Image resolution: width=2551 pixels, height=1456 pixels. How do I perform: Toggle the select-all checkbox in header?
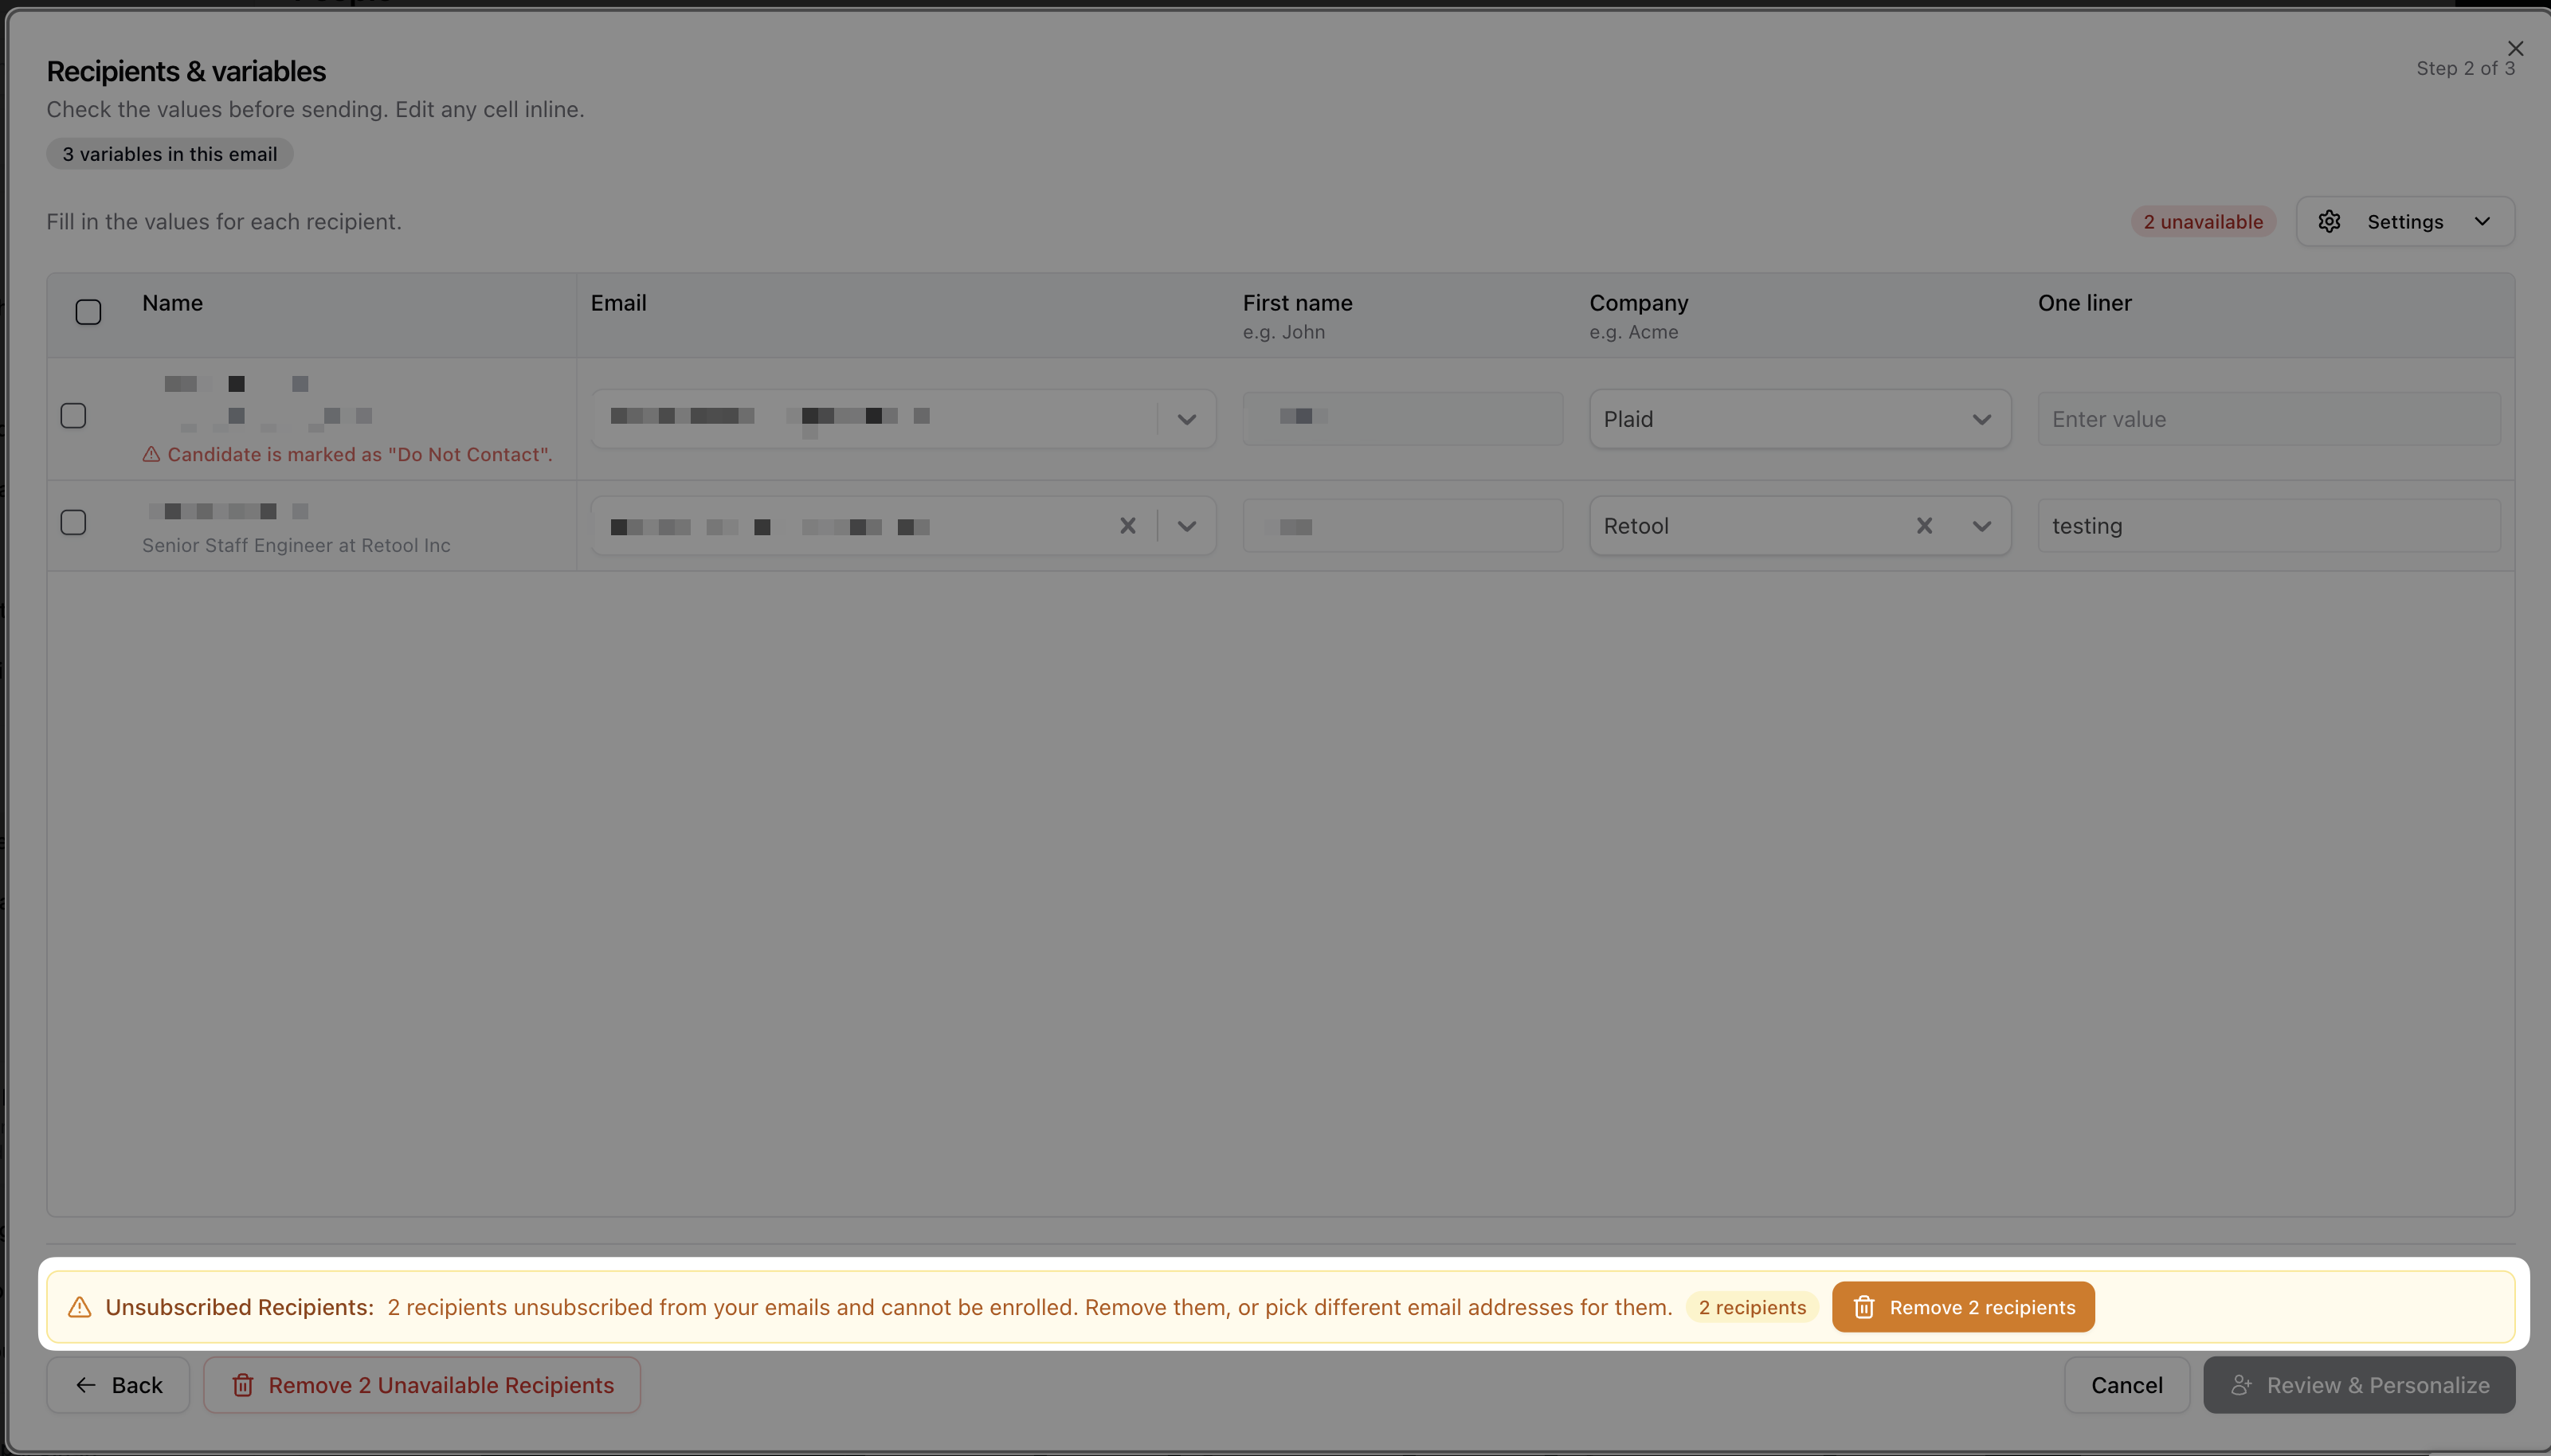[x=88, y=312]
